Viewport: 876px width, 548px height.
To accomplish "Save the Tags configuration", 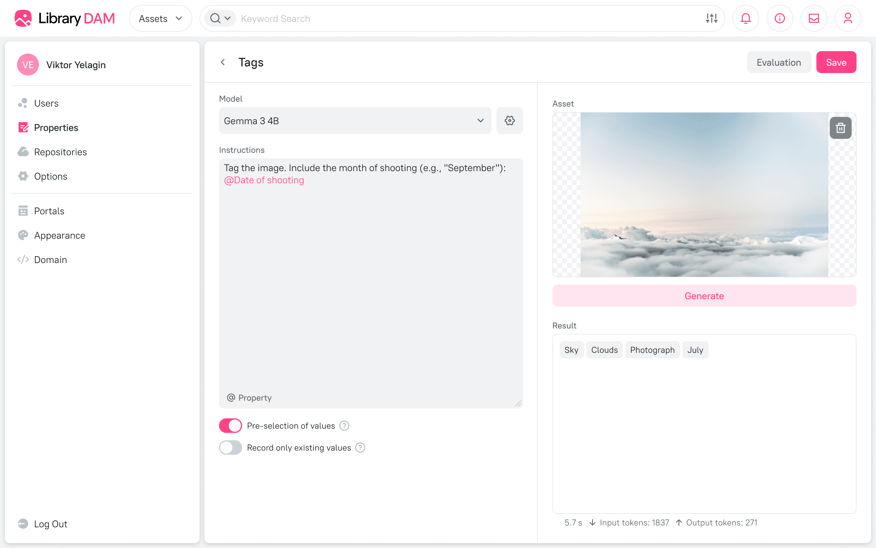I will click(x=836, y=62).
